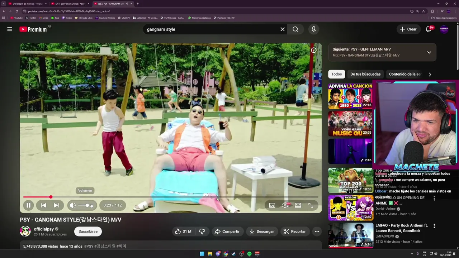Image resolution: width=459 pixels, height=258 pixels.
Task: Open more actions below the video
Action: tap(317, 231)
